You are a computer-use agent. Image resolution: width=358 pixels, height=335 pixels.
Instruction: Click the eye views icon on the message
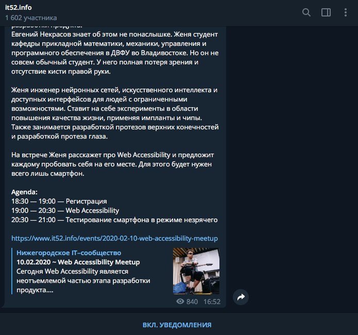tap(180, 301)
